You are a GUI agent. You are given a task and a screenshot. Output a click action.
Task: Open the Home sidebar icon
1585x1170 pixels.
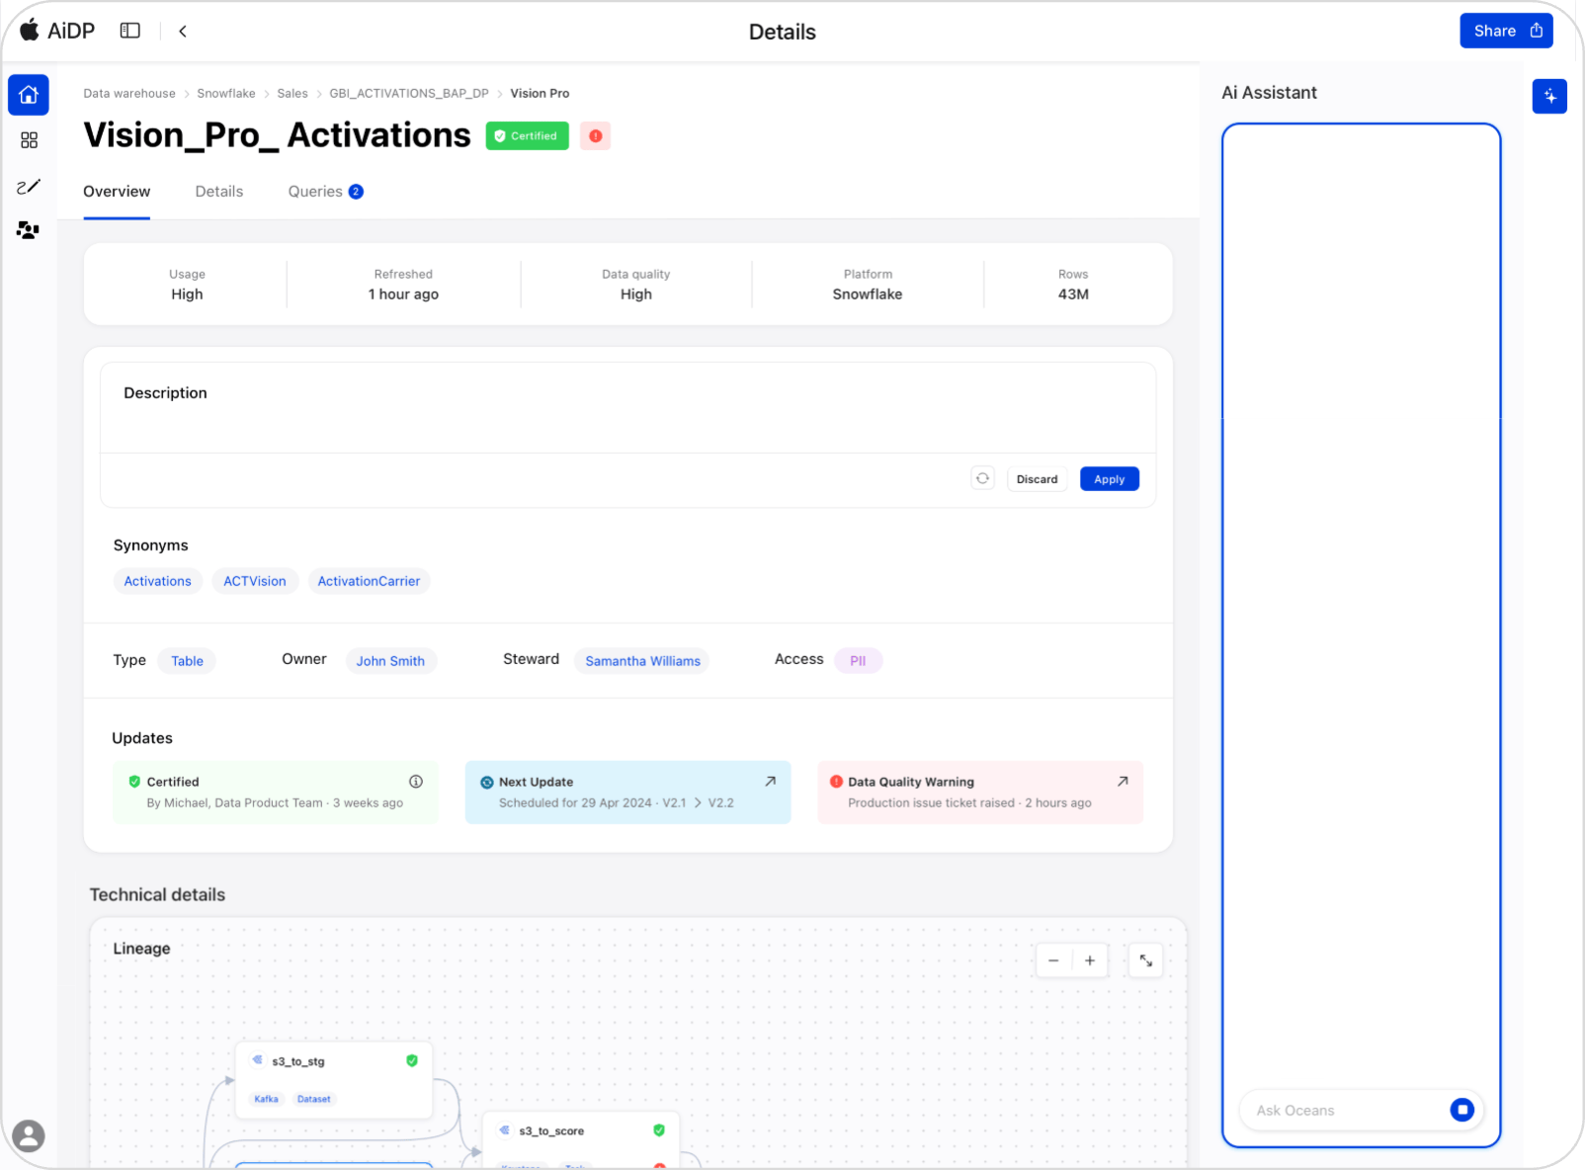tap(29, 95)
